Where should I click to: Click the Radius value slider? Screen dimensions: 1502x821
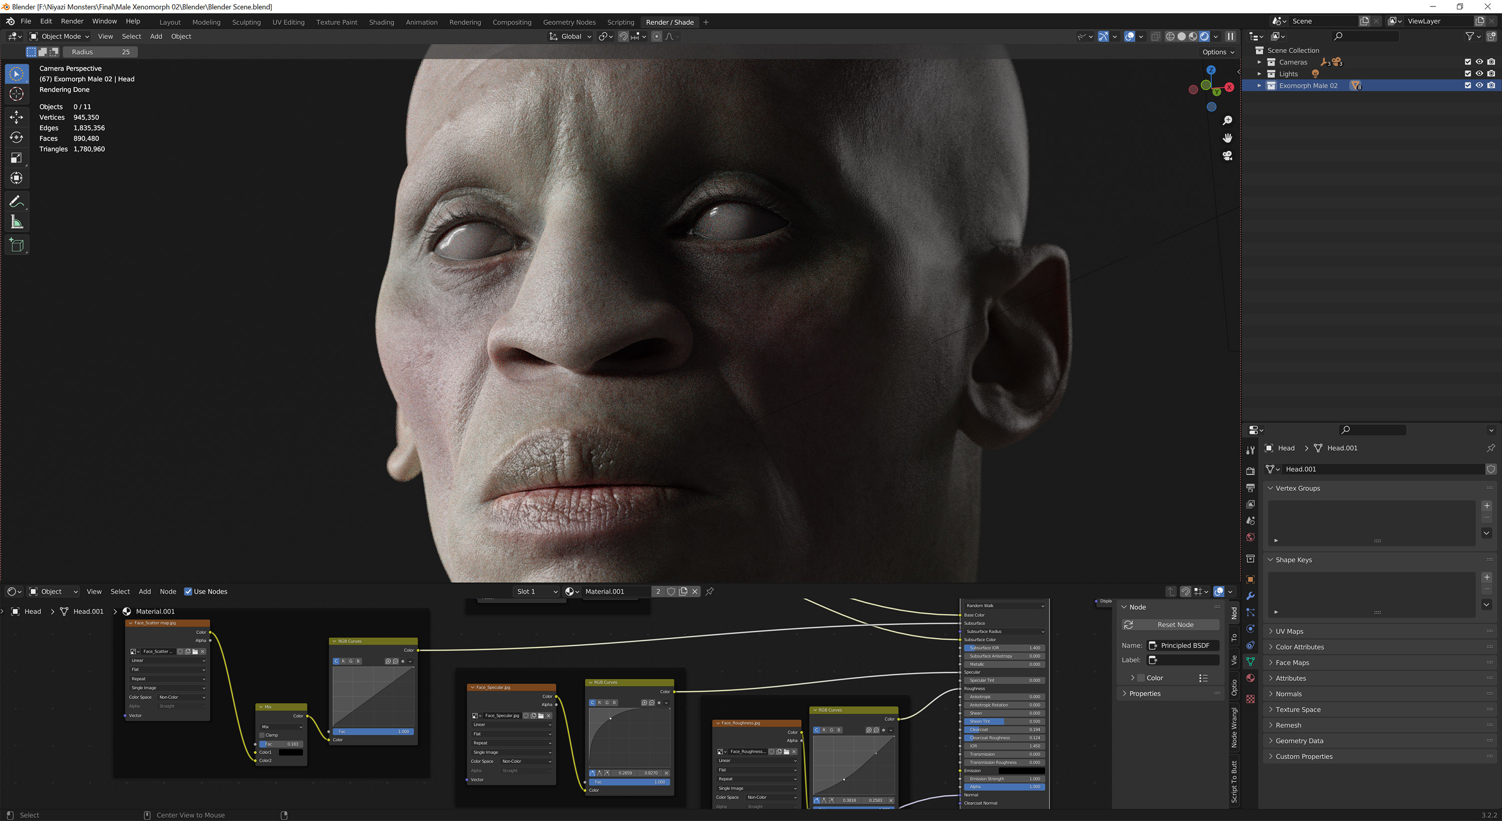(x=100, y=52)
